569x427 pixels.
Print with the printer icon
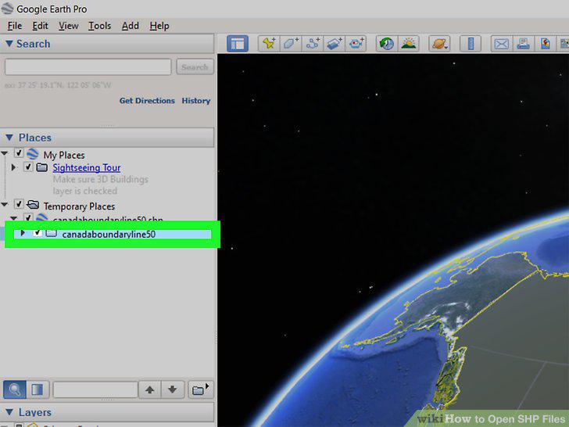(523, 44)
